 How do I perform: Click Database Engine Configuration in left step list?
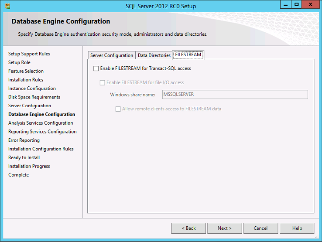(x=42, y=114)
